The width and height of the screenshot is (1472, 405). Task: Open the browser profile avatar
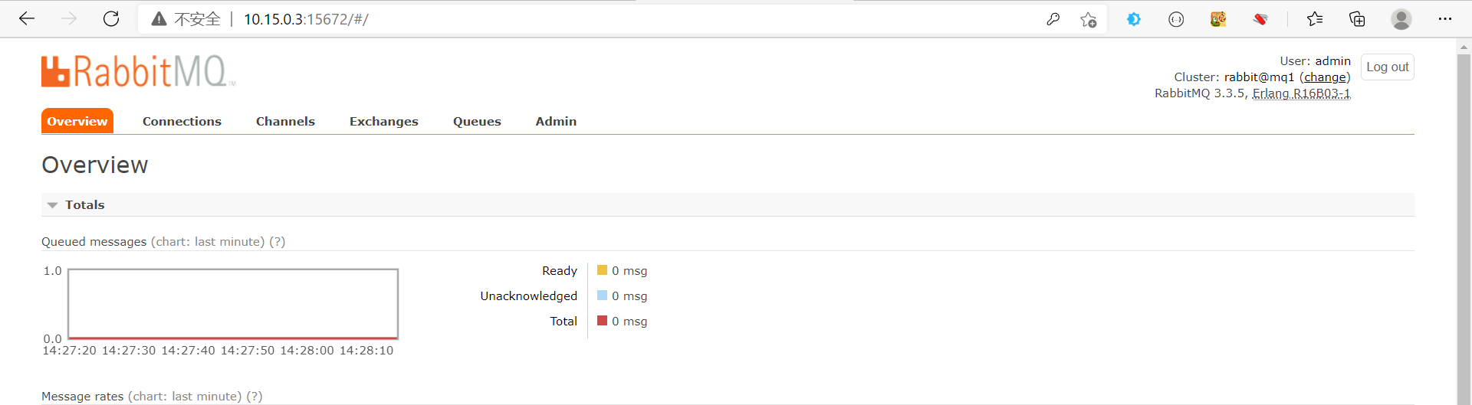1401,19
